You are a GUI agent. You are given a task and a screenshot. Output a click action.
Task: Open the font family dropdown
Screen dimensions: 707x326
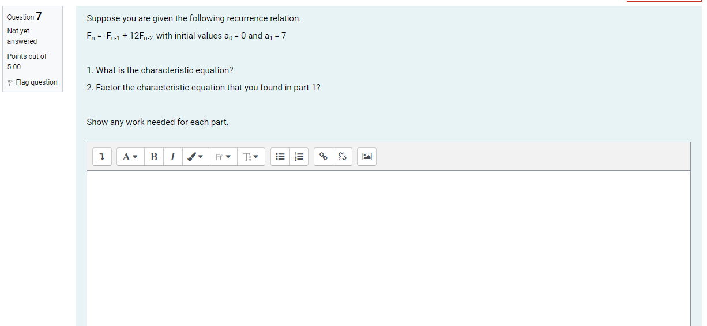coord(223,157)
